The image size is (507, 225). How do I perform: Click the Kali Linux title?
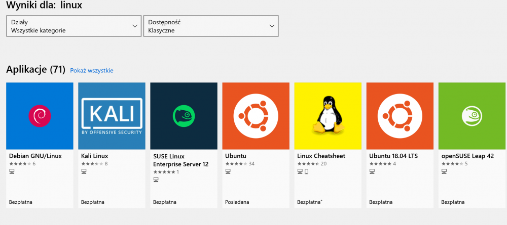click(94, 156)
